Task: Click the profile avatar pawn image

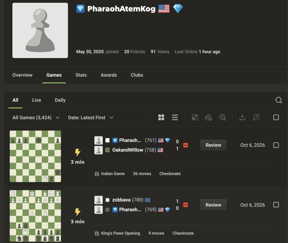Action: (40, 30)
